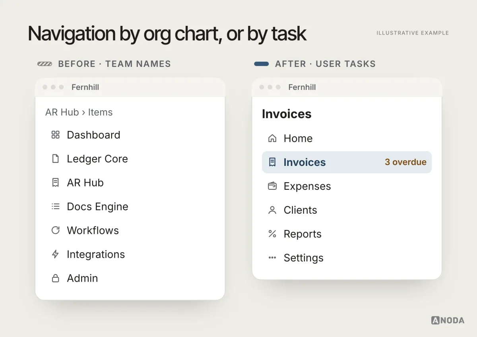Click the first window dot in left window
Screen dimensions: 477x337
[45, 87]
